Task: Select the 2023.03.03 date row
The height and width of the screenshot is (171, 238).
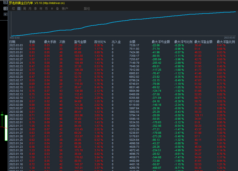Action: pos(122,45)
